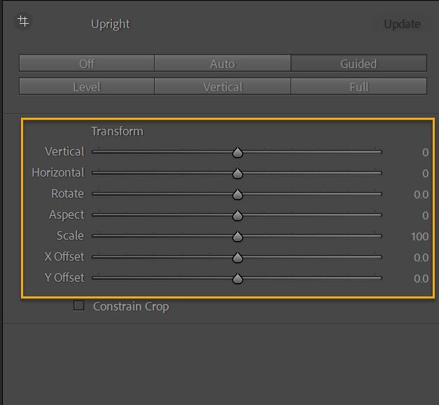This screenshot has height=405, width=439.
Task: Click the Rotate slider handle
Action: click(237, 194)
